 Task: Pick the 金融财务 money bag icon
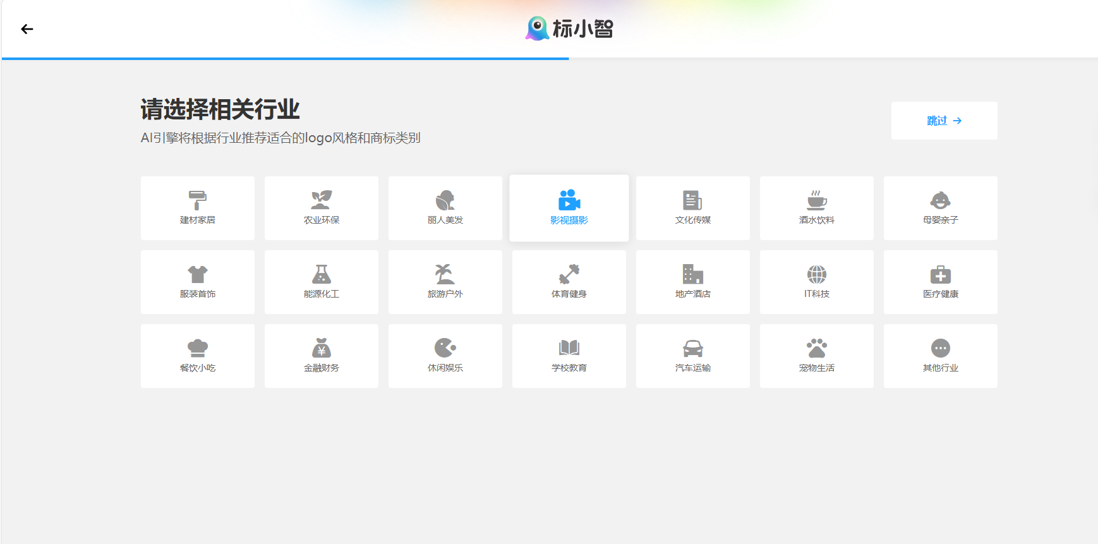pyautogui.click(x=321, y=348)
